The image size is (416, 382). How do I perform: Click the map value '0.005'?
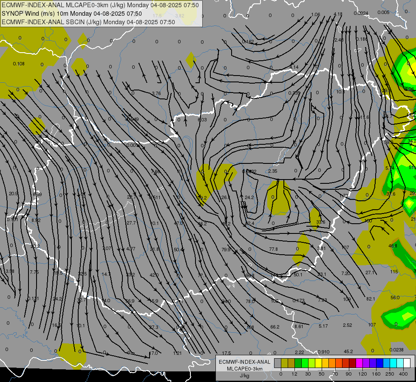tap(383, 12)
